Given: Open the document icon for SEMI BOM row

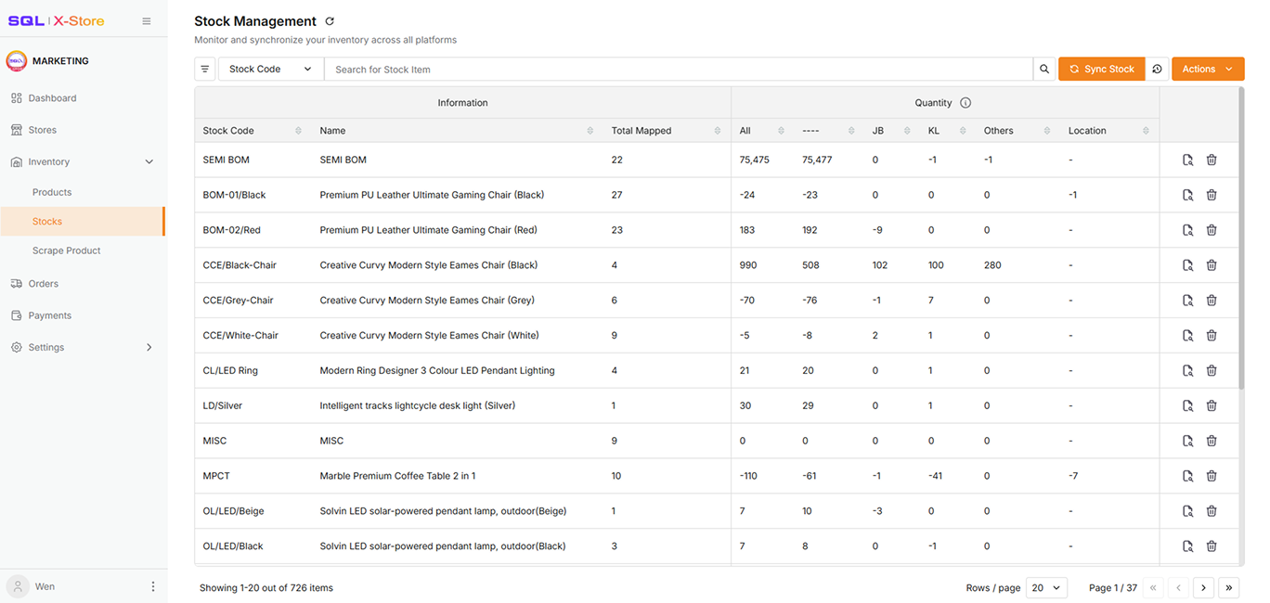Looking at the screenshot, I should [x=1187, y=160].
